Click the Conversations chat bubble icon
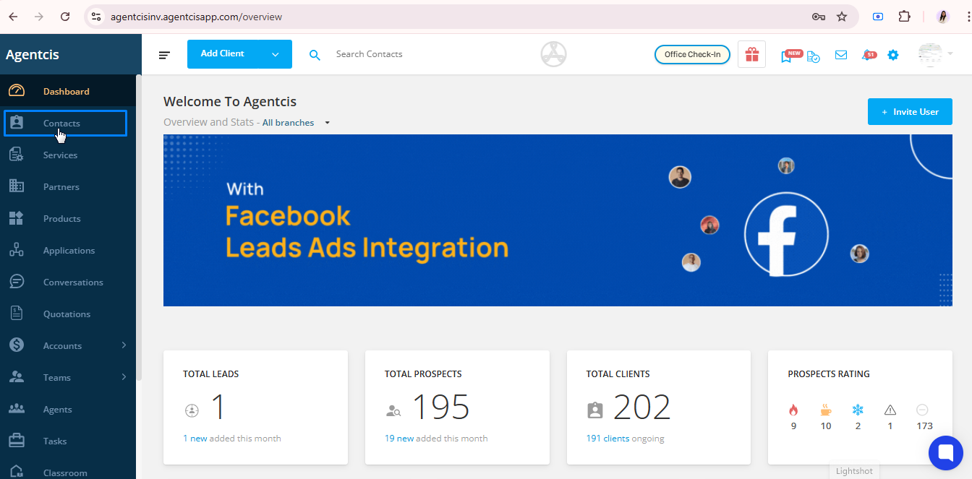972x479 pixels. [17, 282]
